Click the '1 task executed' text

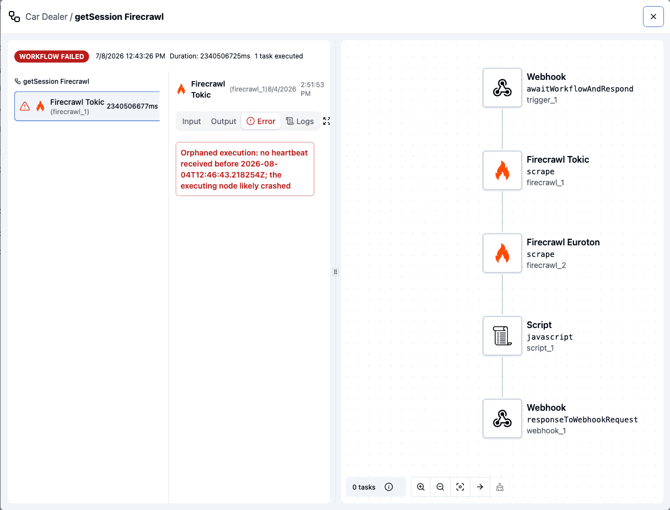tap(278, 56)
